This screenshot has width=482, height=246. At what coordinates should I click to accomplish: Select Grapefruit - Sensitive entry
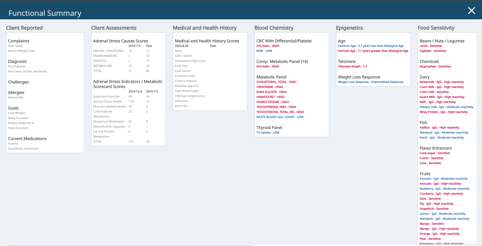[x=434, y=209]
